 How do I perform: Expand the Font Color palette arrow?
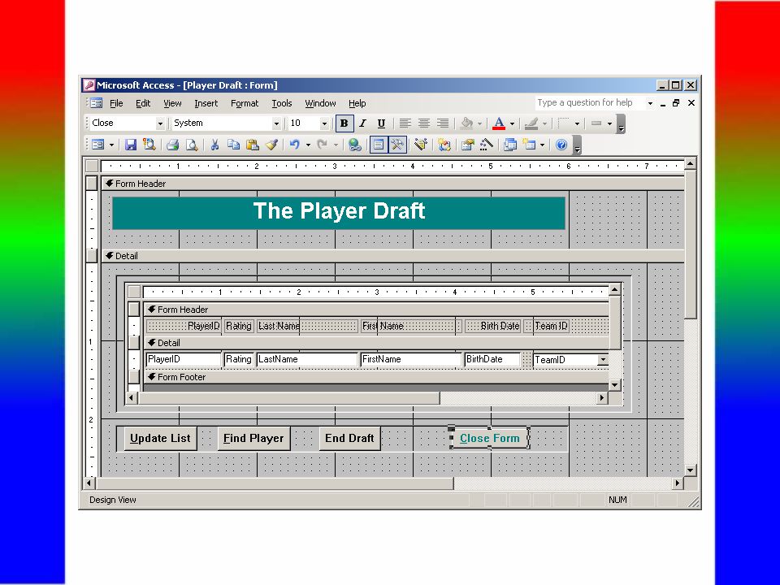pos(512,123)
